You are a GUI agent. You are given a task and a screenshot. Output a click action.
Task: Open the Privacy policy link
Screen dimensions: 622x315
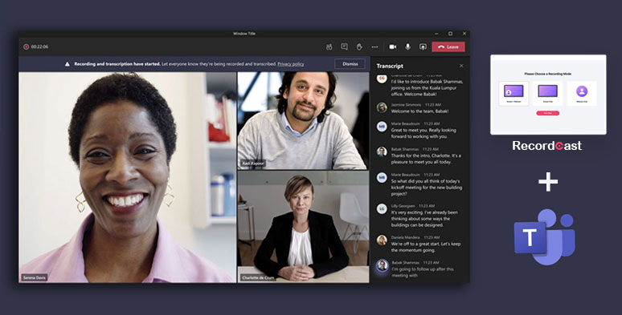[x=290, y=63]
